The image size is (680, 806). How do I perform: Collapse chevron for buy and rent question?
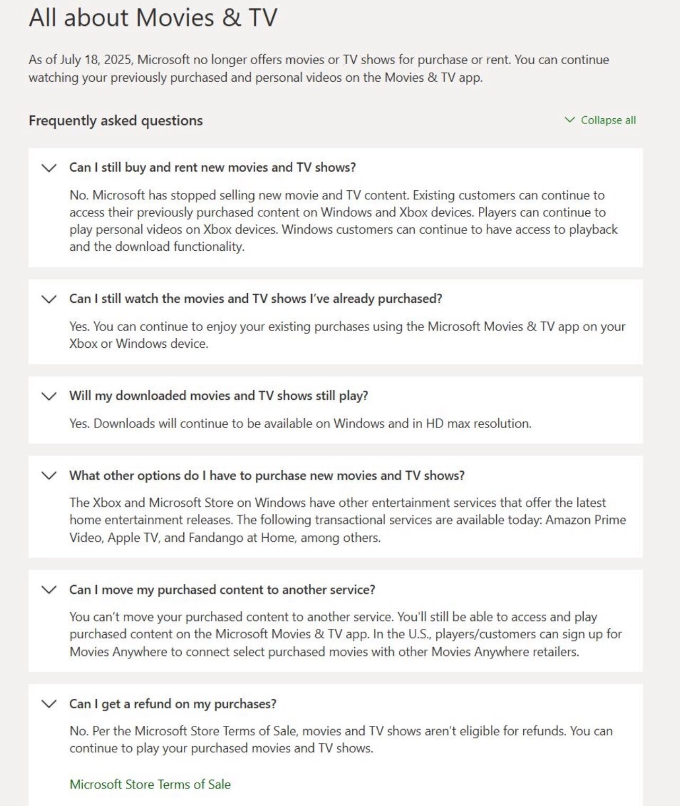click(49, 168)
